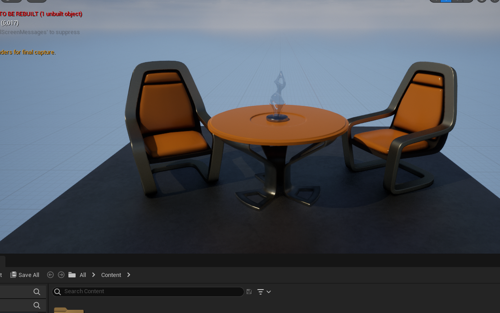The height and width of the screenshot is (313, 500).
Task: Go back with the left history arrow
Action: (x=50, y=275)
